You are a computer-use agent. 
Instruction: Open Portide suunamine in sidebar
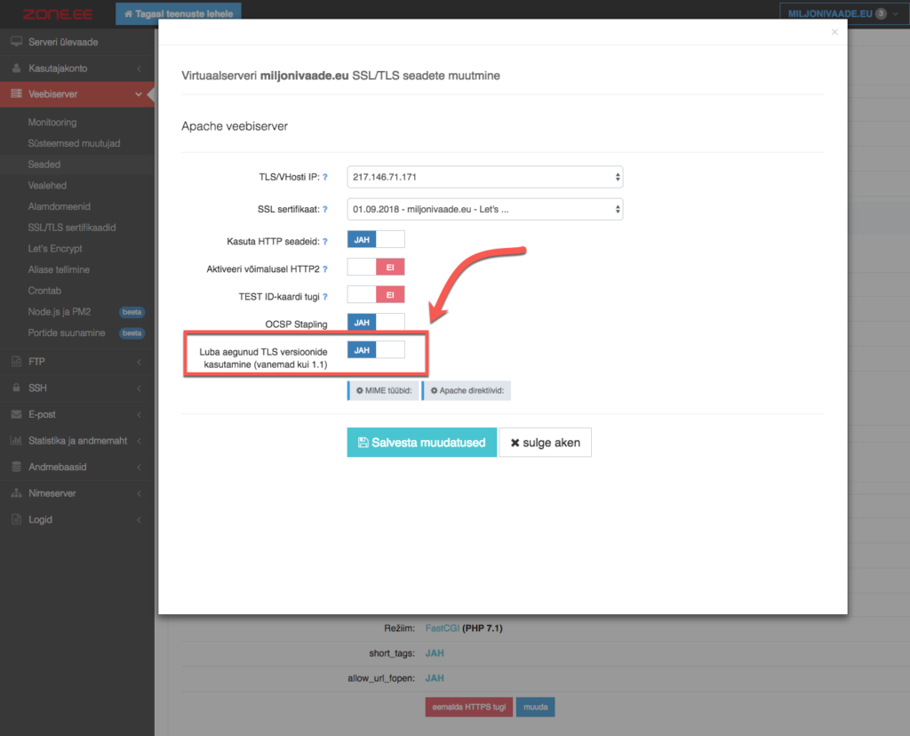pyautogui.click(x=67, y=332)
